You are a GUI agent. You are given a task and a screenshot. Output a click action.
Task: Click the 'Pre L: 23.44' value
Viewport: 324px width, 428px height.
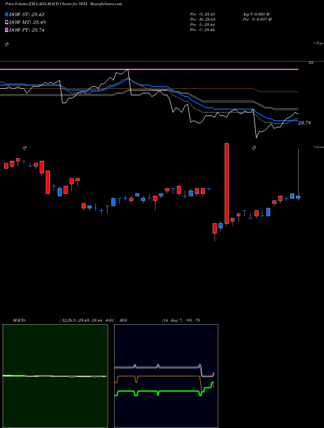[x=202, y=25]
